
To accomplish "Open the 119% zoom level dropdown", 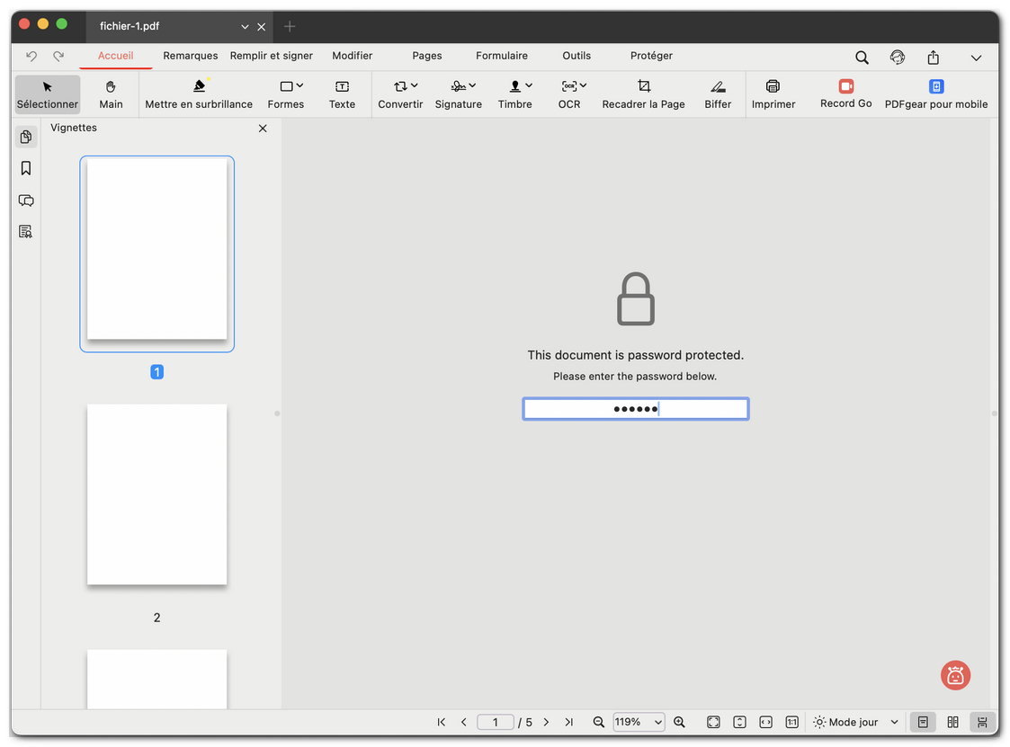I will [639, 722].
